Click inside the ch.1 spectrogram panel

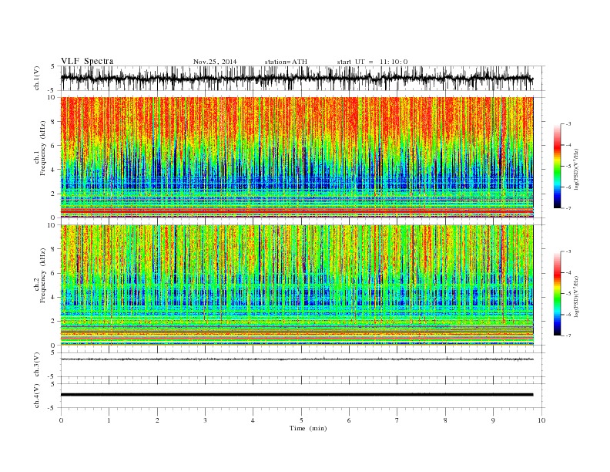click(297, 157)
